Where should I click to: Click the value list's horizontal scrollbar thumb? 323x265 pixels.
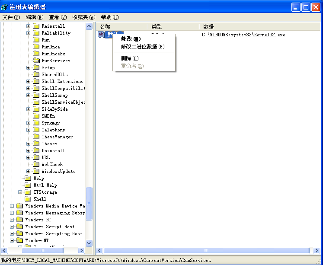pyautogui.click(x=206, y=250)
